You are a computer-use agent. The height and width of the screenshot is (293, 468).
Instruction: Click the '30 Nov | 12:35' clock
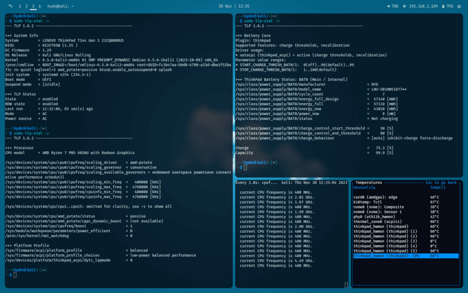[x=234, y=6]
